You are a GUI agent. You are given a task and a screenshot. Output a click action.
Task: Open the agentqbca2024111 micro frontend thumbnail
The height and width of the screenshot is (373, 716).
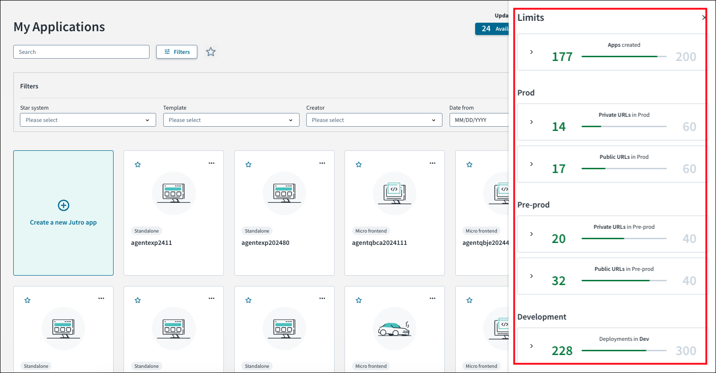[x=395, y=193]
